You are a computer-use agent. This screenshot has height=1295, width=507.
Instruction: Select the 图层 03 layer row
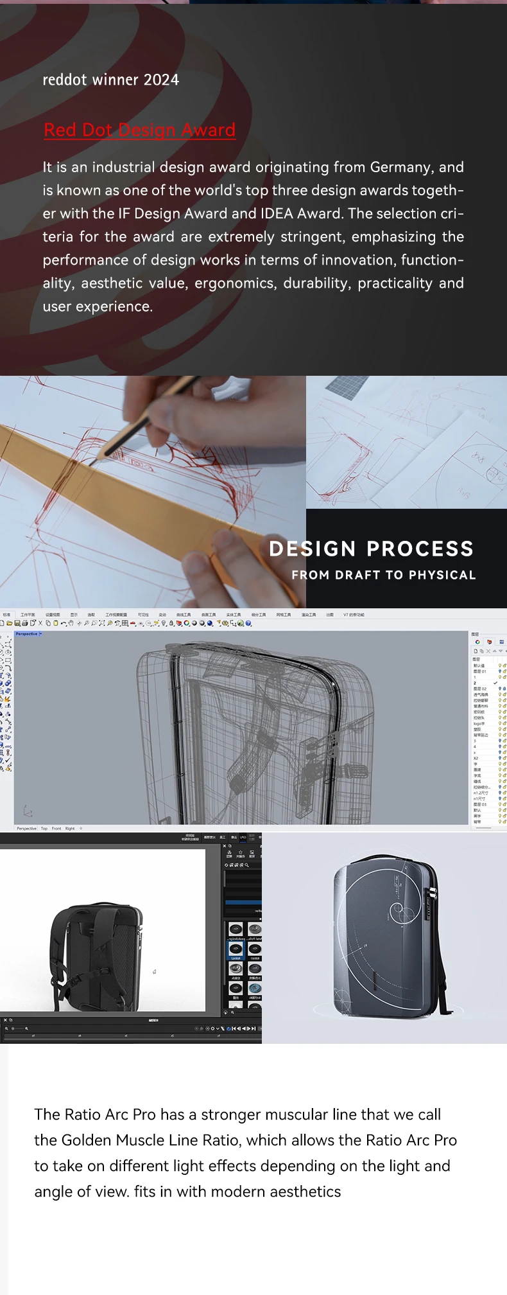coord(488,805)
